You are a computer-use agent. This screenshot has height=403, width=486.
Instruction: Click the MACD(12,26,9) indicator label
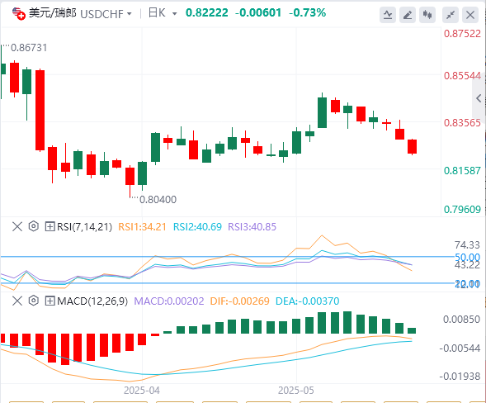(92, 301)
